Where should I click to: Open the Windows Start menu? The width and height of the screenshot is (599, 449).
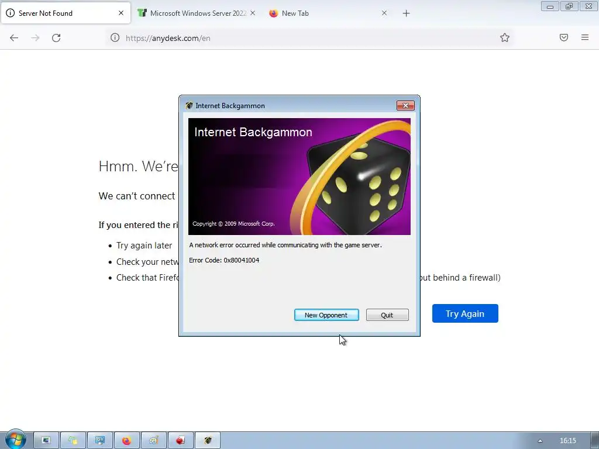[15, 440]
